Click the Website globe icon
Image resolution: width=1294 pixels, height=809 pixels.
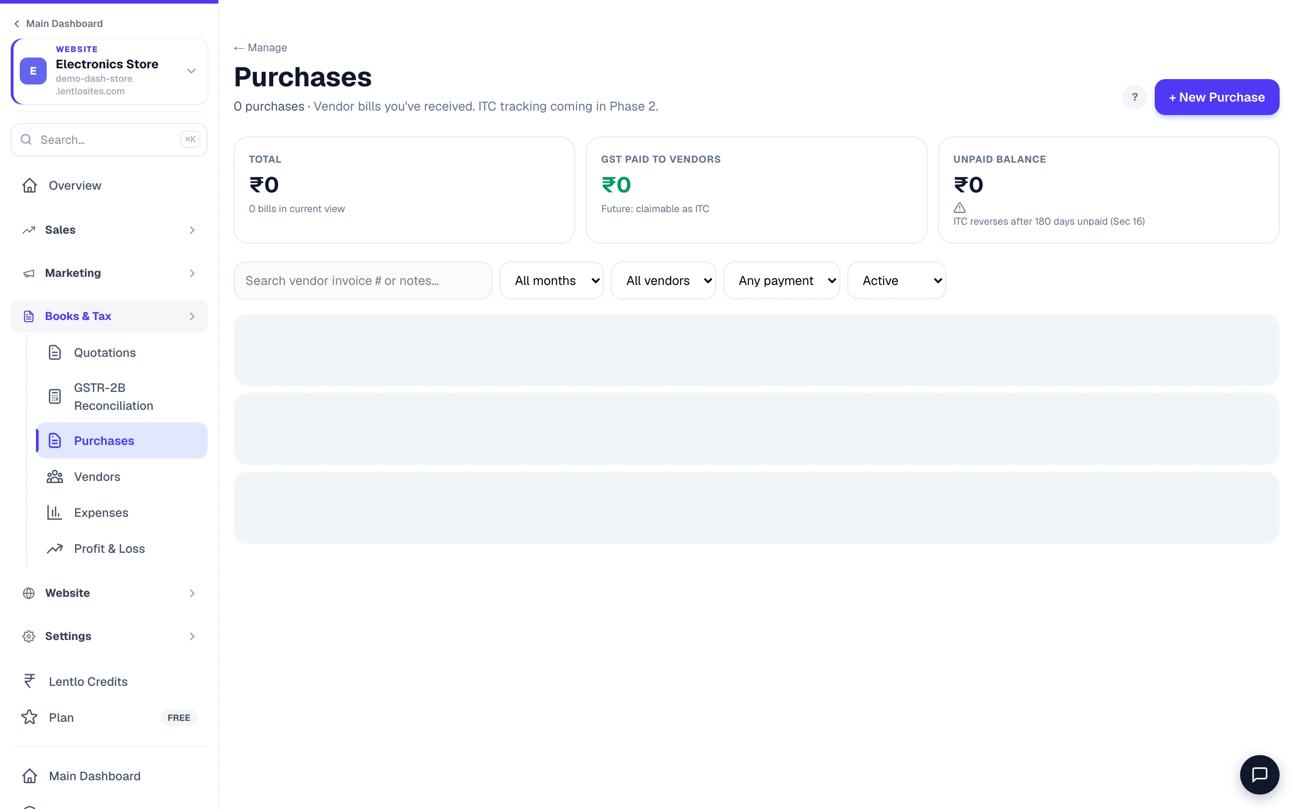click(x=29, y=593)
